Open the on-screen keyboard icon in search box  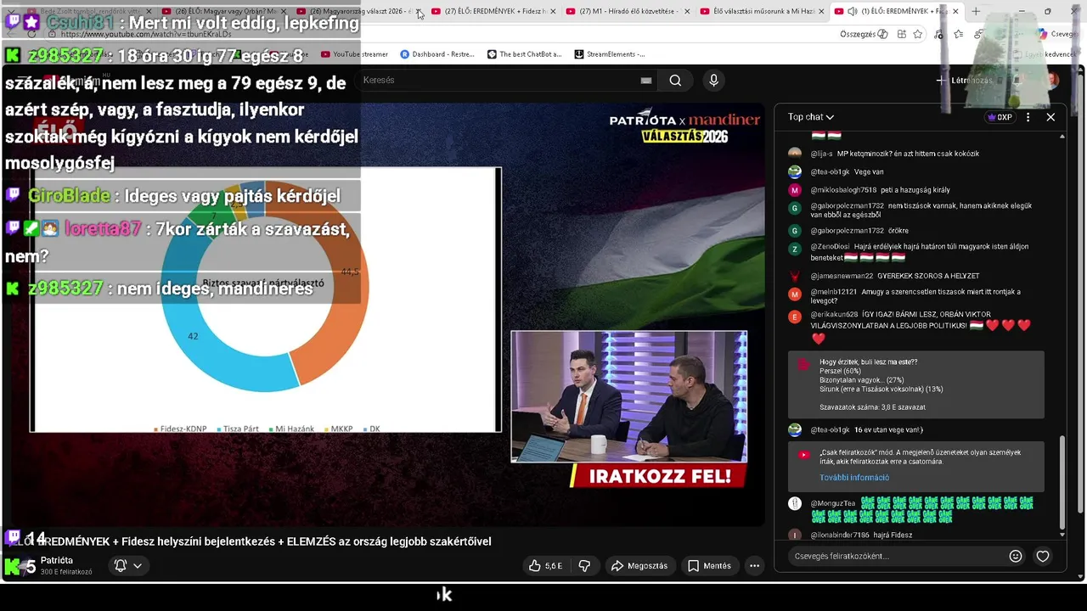click(x=646, y=81)
